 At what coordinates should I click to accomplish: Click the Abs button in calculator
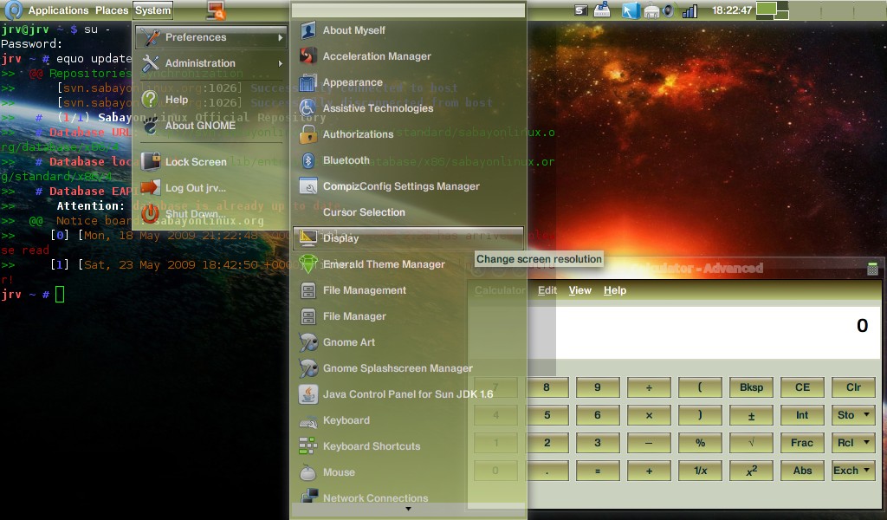[802, 471]
